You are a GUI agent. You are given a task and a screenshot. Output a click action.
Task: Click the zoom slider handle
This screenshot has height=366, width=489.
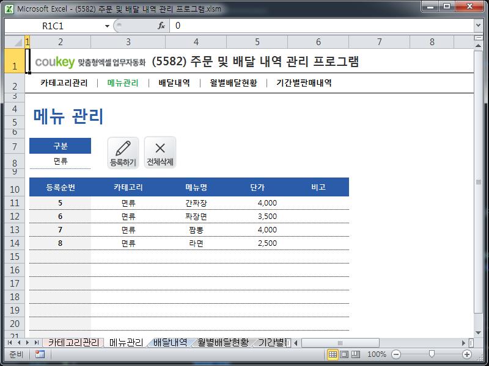coord(432,354)
